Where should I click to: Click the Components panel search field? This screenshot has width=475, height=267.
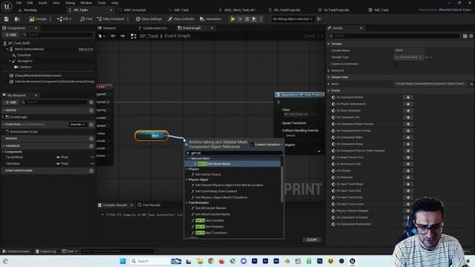click(x=57, y=35)
